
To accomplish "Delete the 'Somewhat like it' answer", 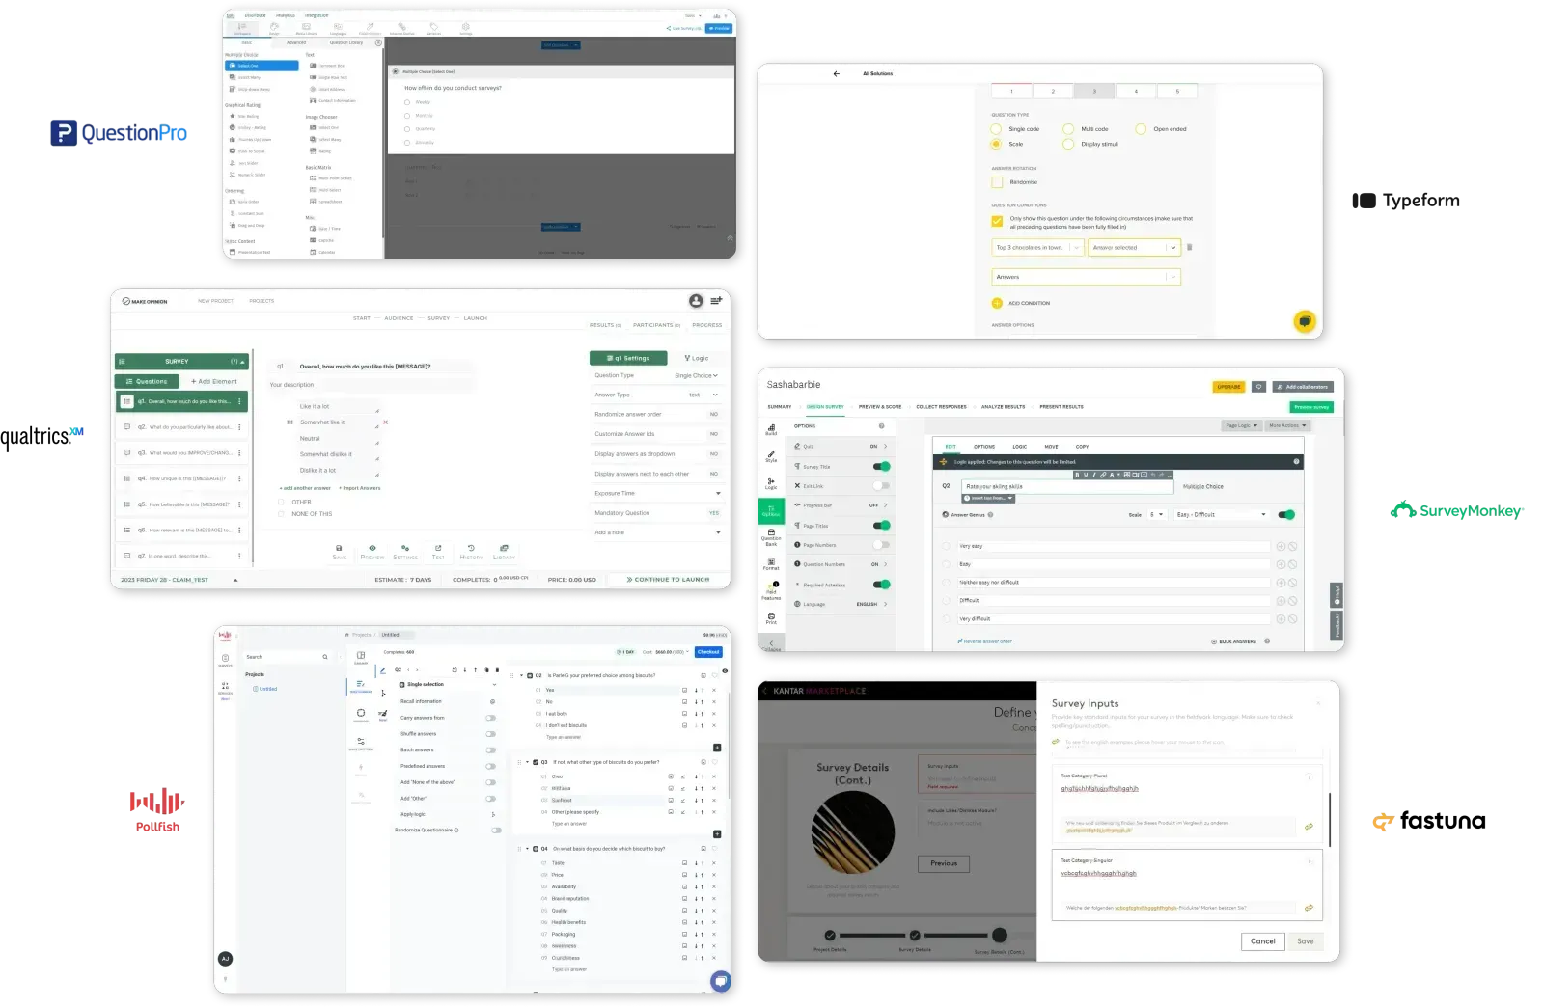I will click(x=385, y=422).
